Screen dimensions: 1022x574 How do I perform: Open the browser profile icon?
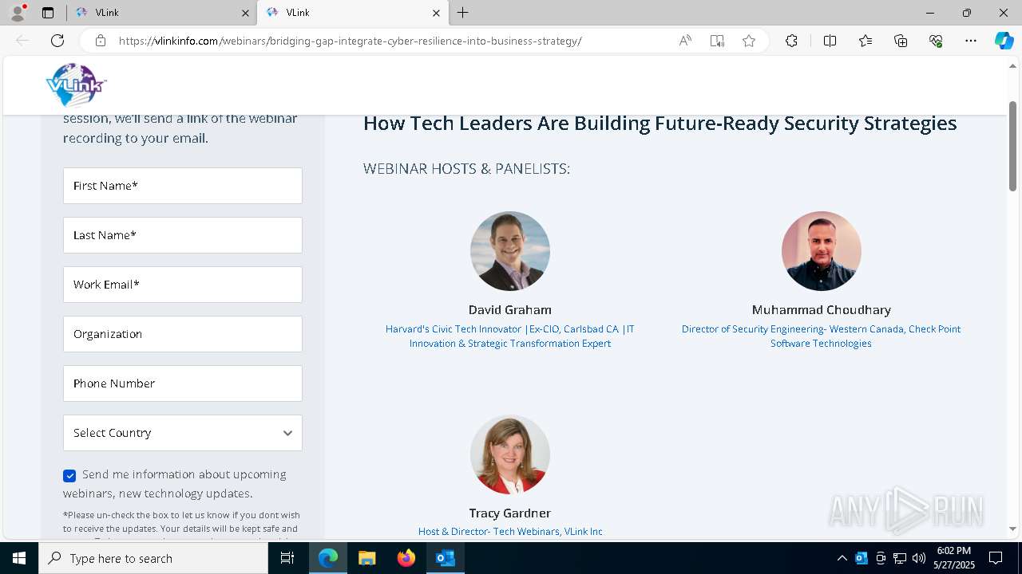click(x=18, y=13)
